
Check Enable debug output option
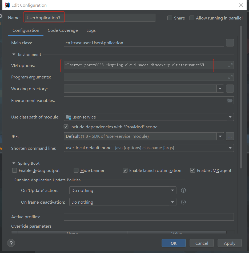pyautogui.click(x=14, y=170)
